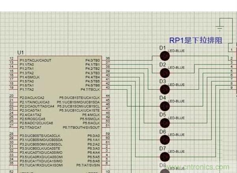The height and width of the screenshot is (173, 237).
Task: Click the P4.0/TB0 pin label
Action: (93, 60)
